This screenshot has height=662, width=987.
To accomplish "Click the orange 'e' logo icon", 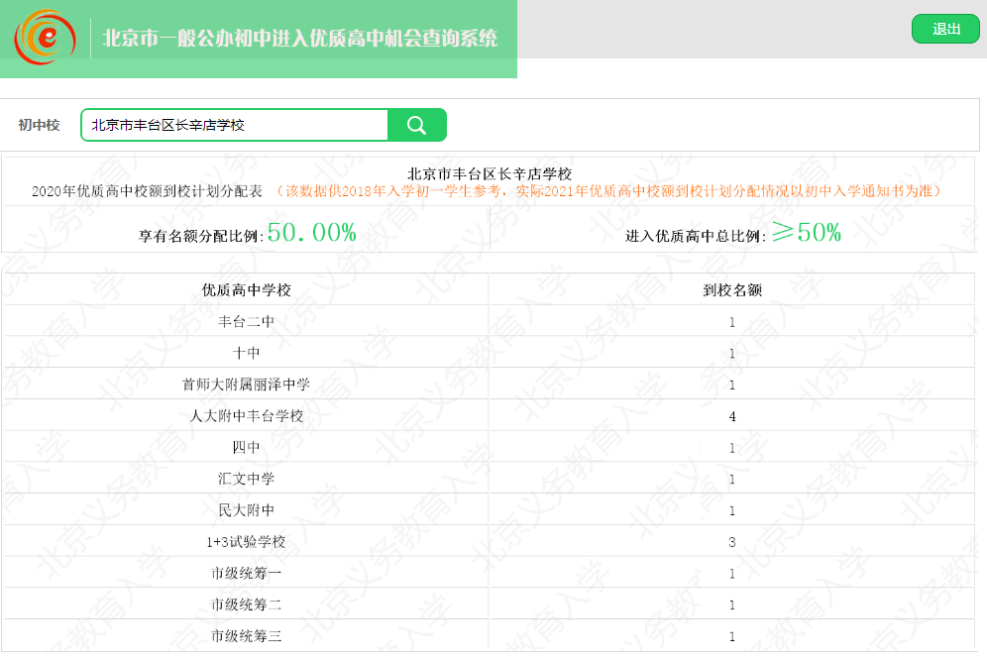I will pyautogui.click(x=46, y=37).
